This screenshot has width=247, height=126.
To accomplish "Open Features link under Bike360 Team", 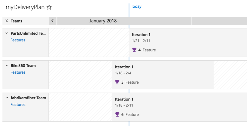I will pos(18,72).
